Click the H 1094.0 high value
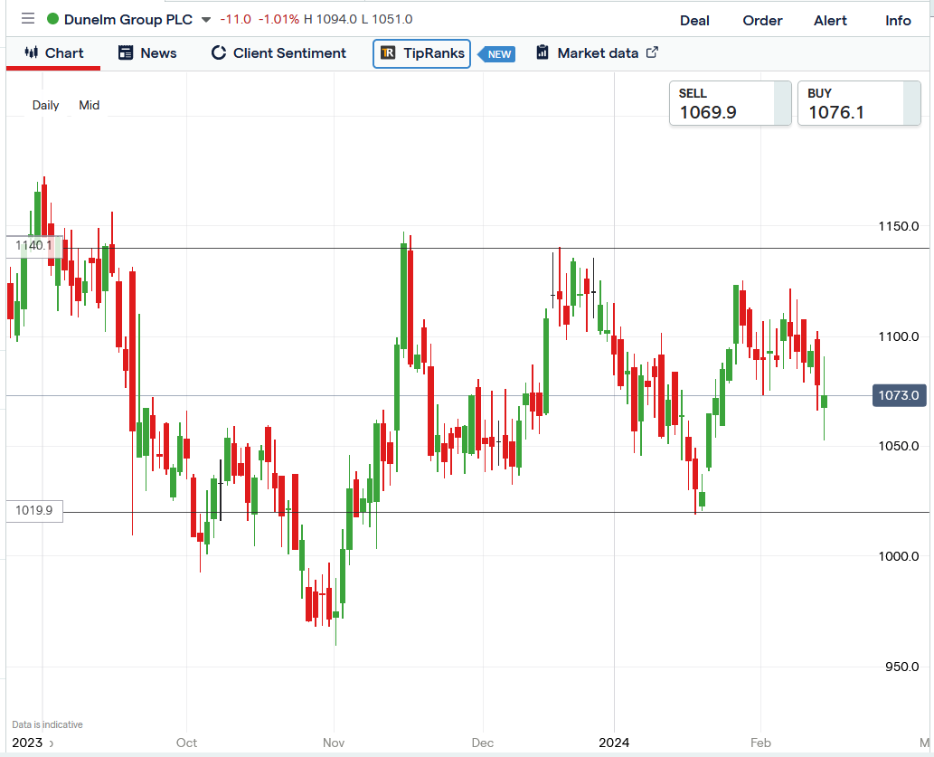This screenshot has width=934, height=757. click(x=330, y=19)
